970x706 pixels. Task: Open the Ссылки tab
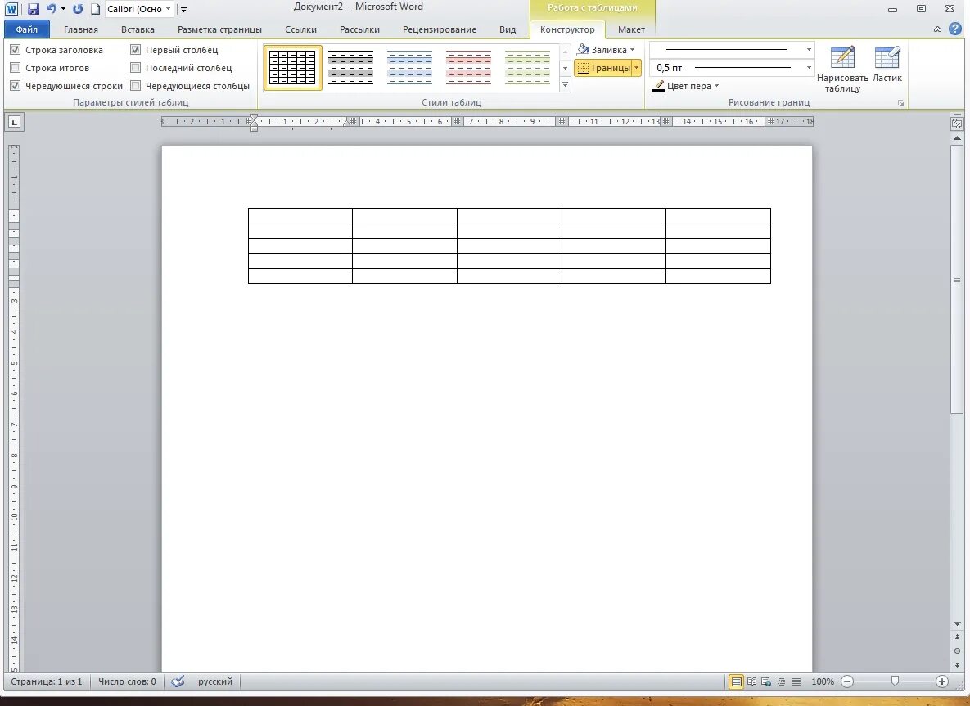point(300,29)
